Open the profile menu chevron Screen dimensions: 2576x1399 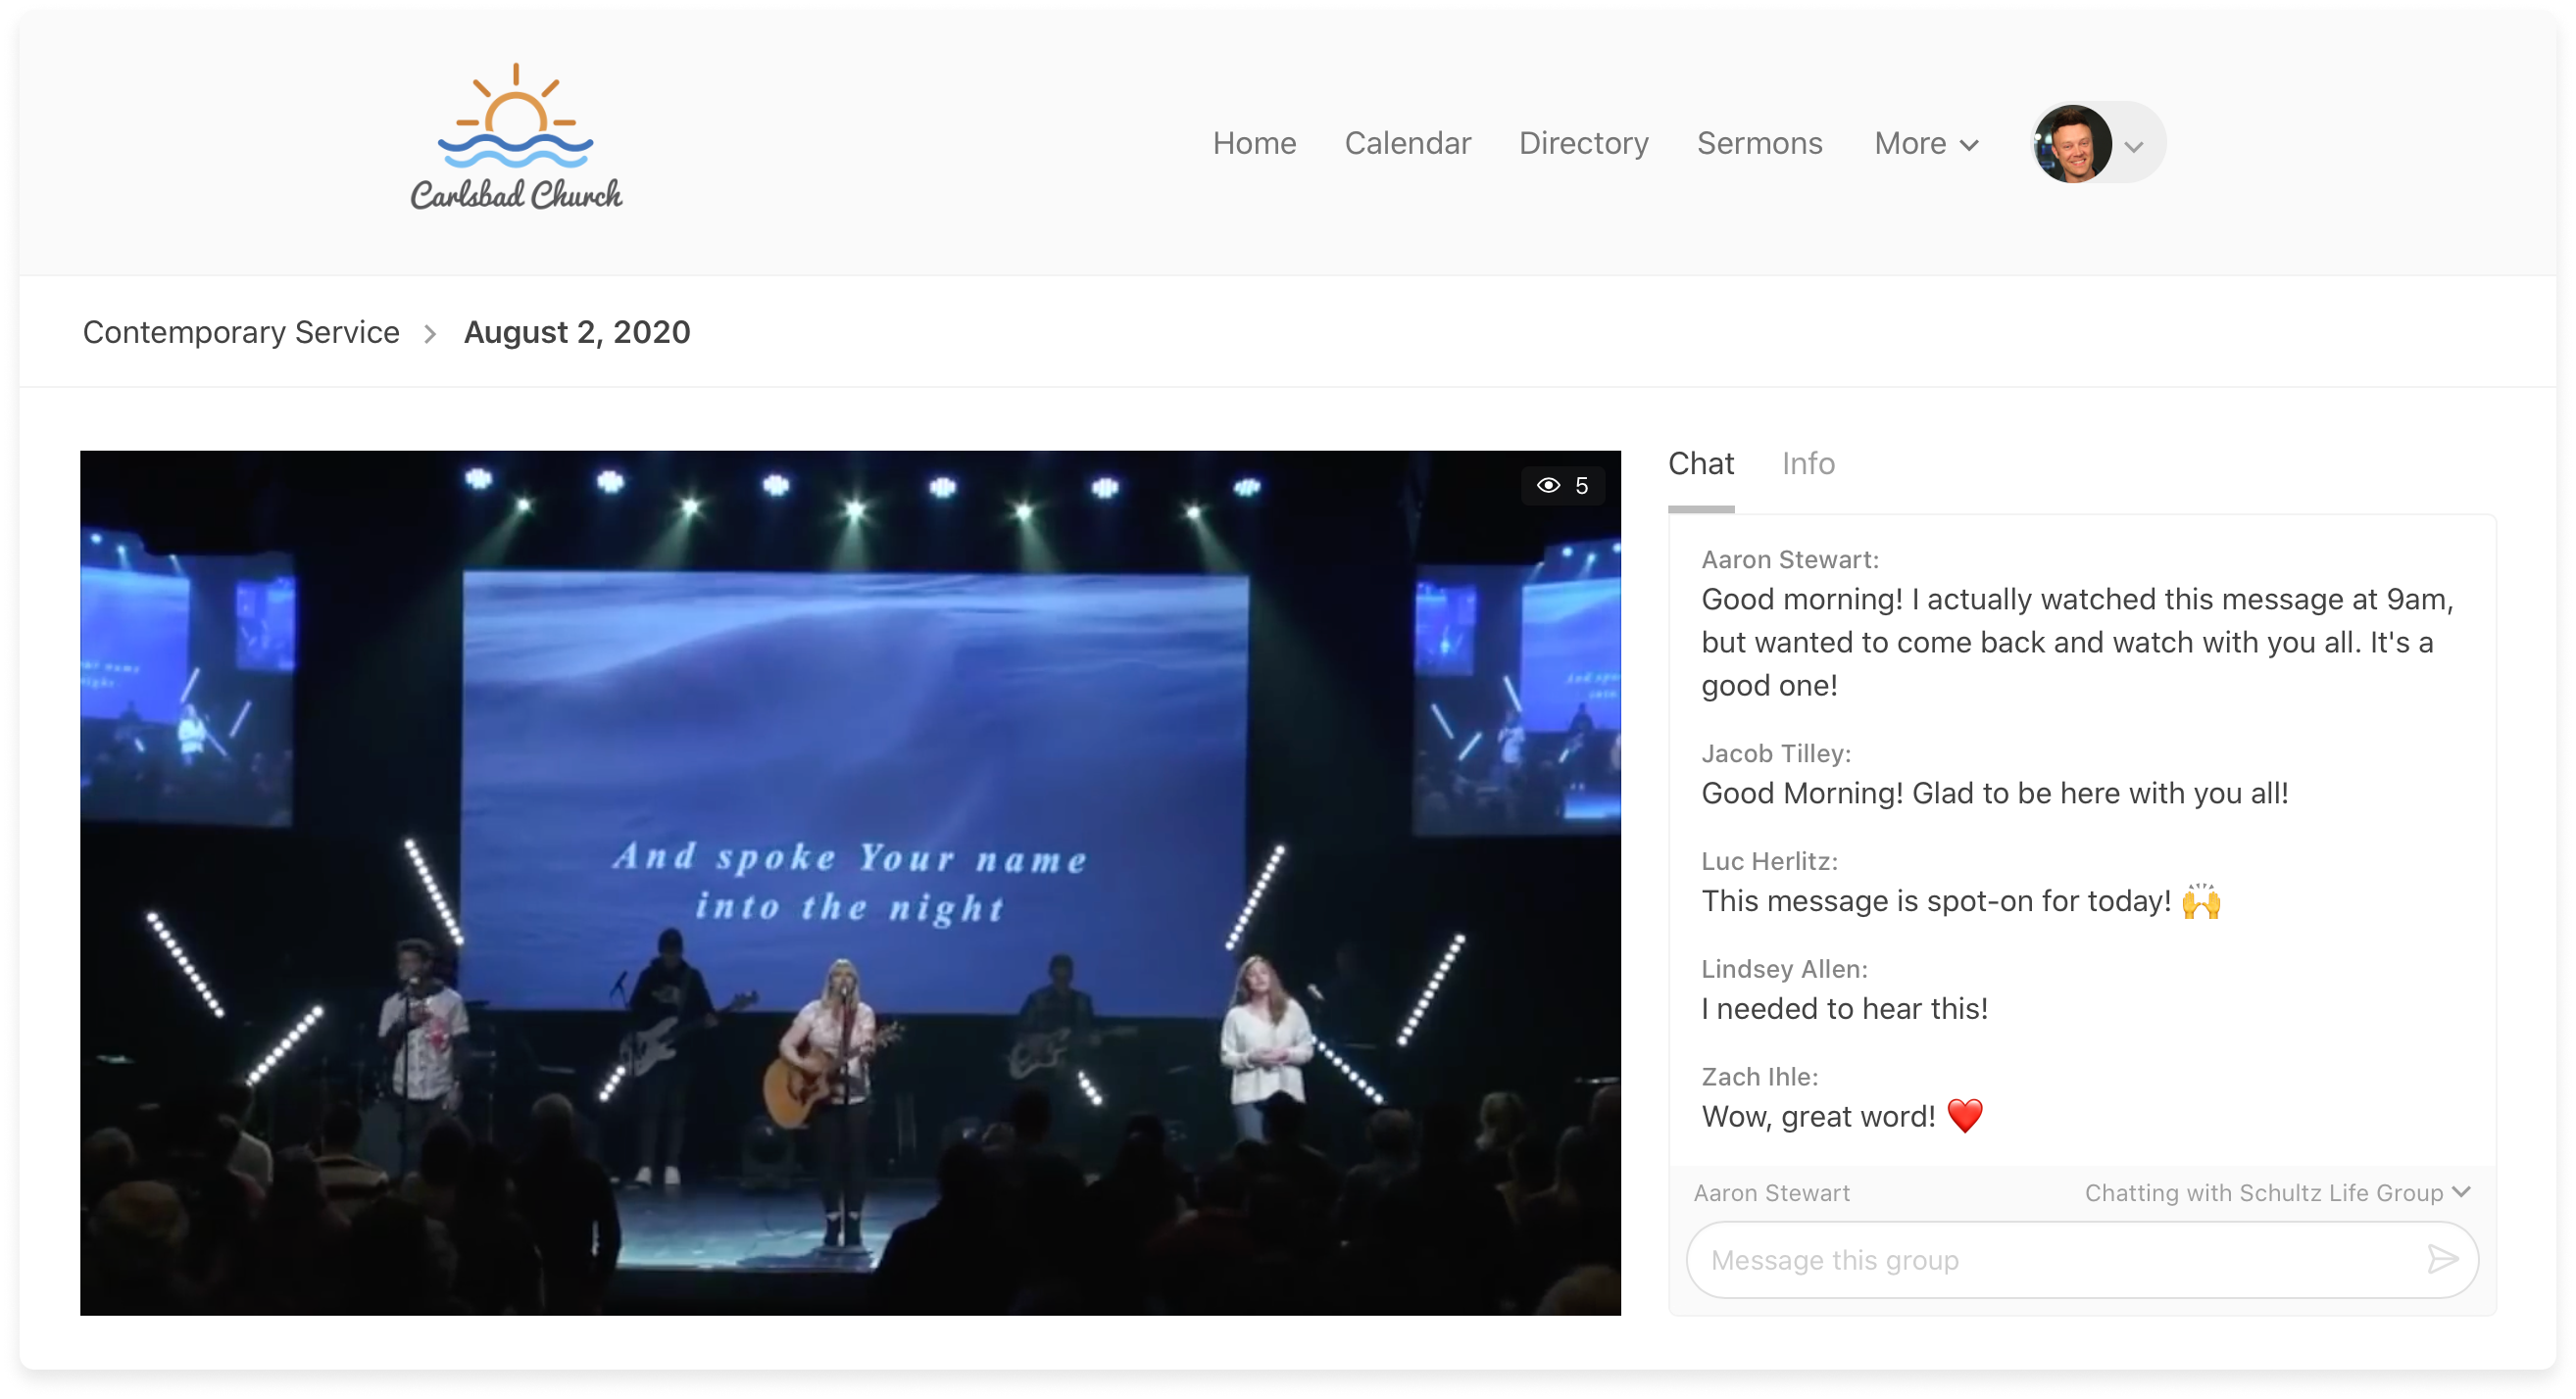(x=2134, y=147)
